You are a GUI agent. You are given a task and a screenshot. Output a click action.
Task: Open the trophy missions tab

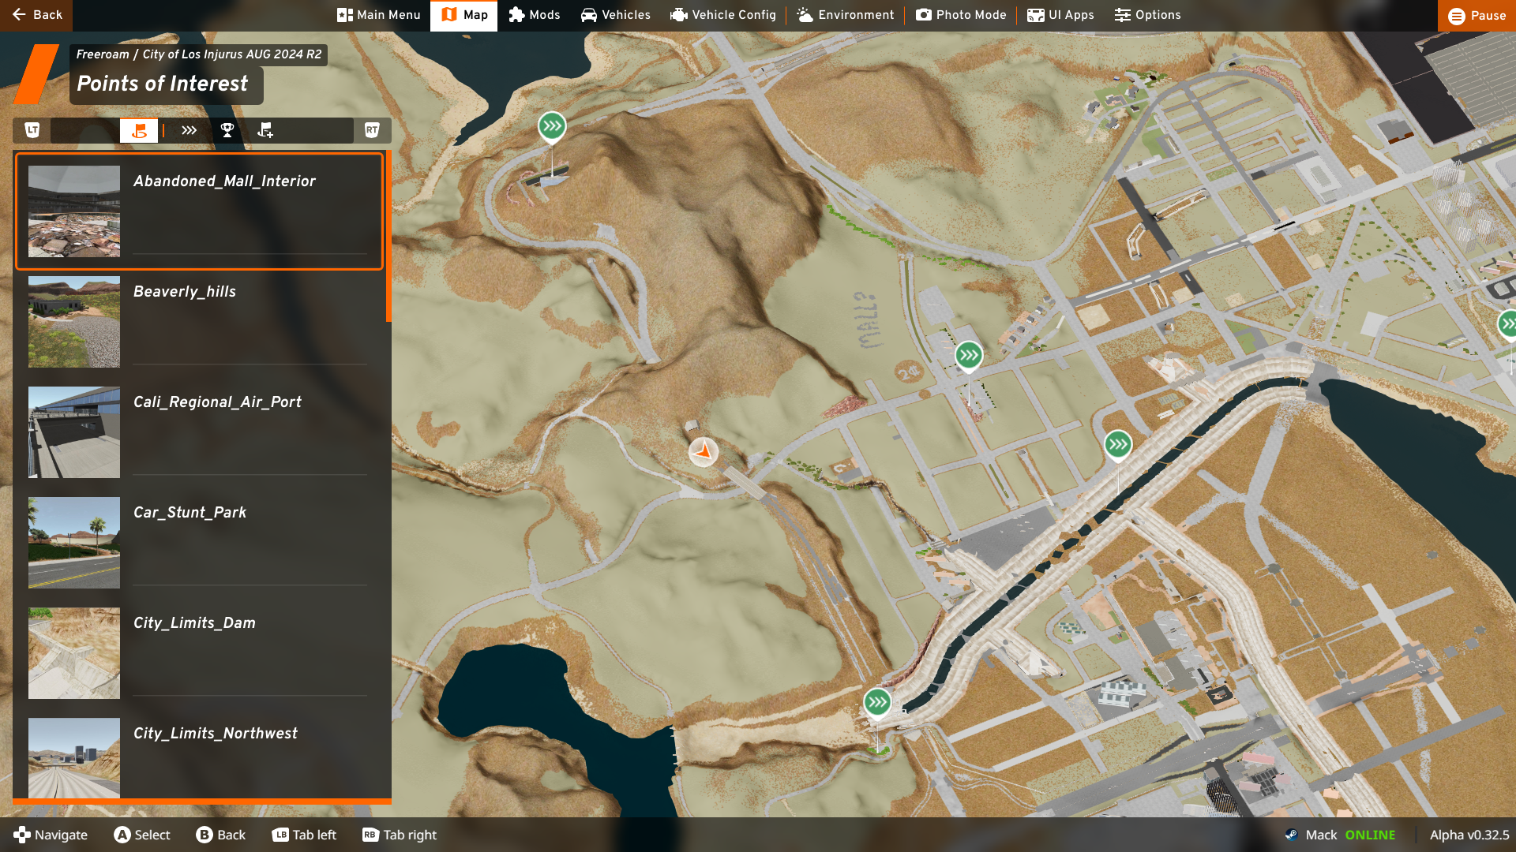coord(227,130)
